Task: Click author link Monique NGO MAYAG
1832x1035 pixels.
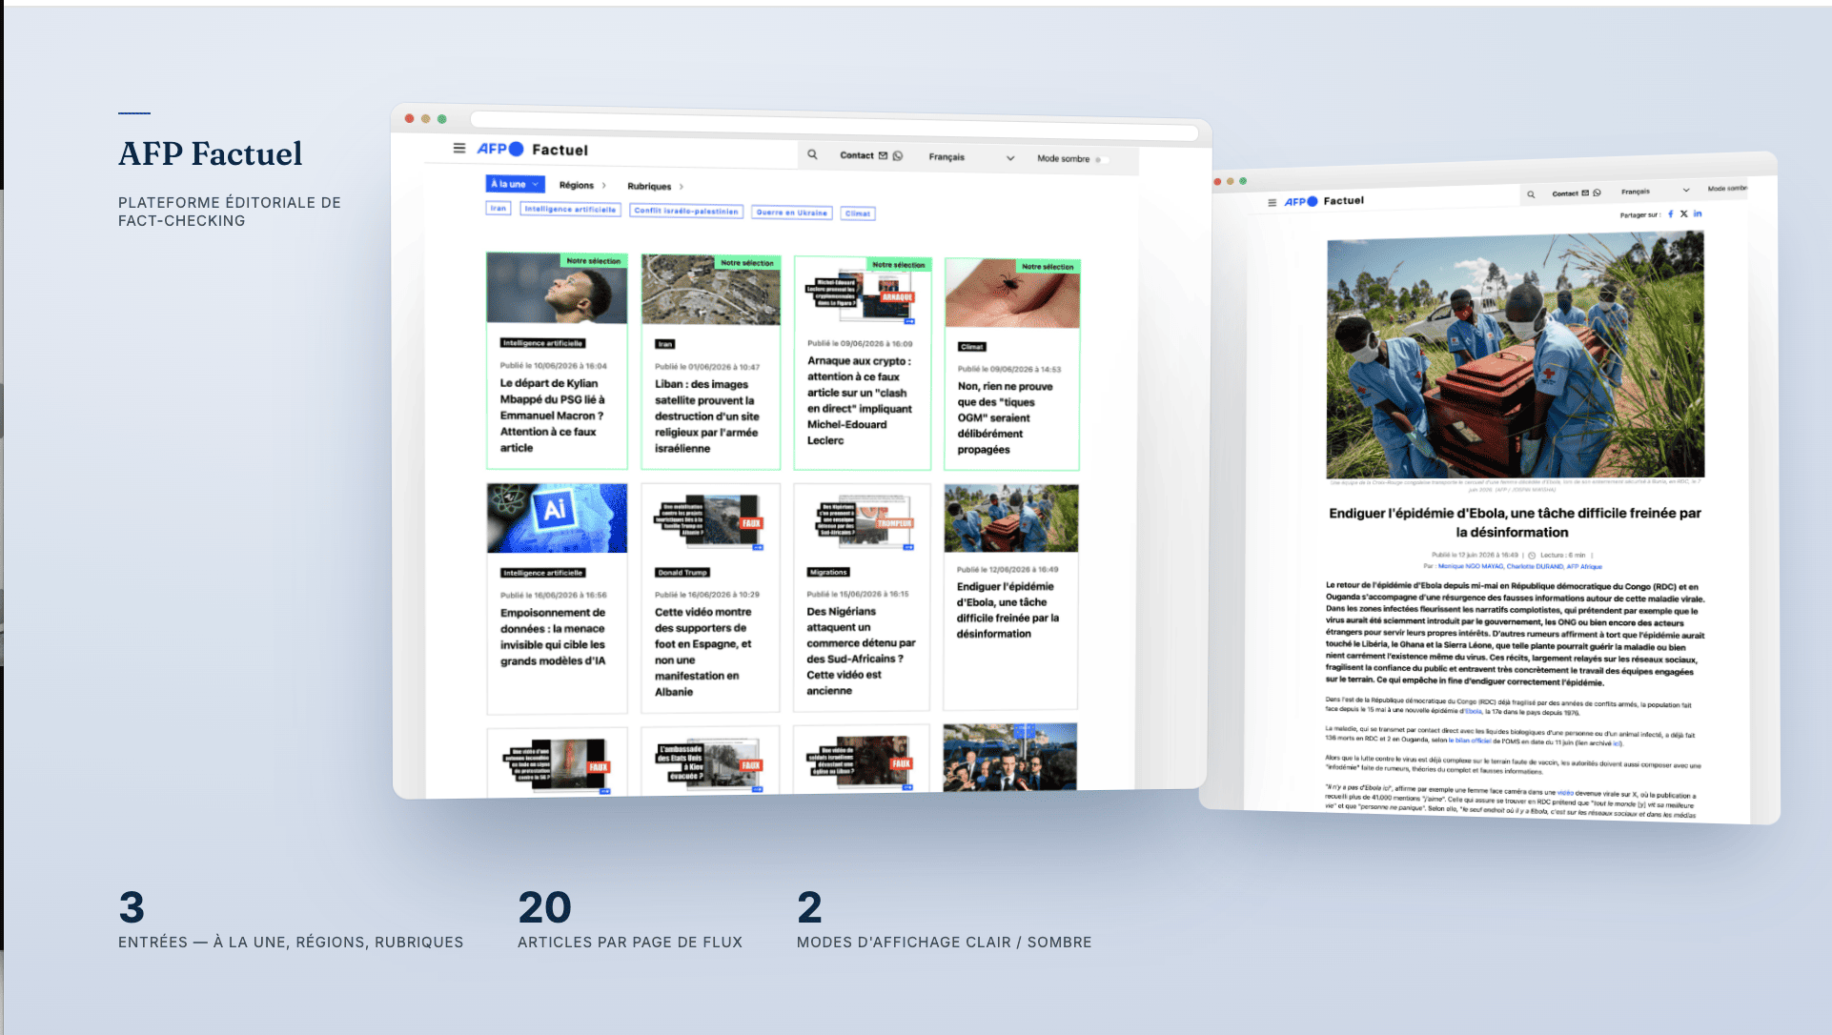Action: click(1471, 566)
